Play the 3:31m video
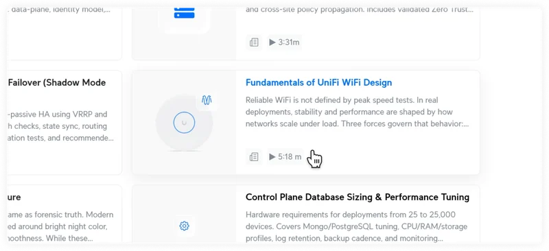 [x=284, y=43]
